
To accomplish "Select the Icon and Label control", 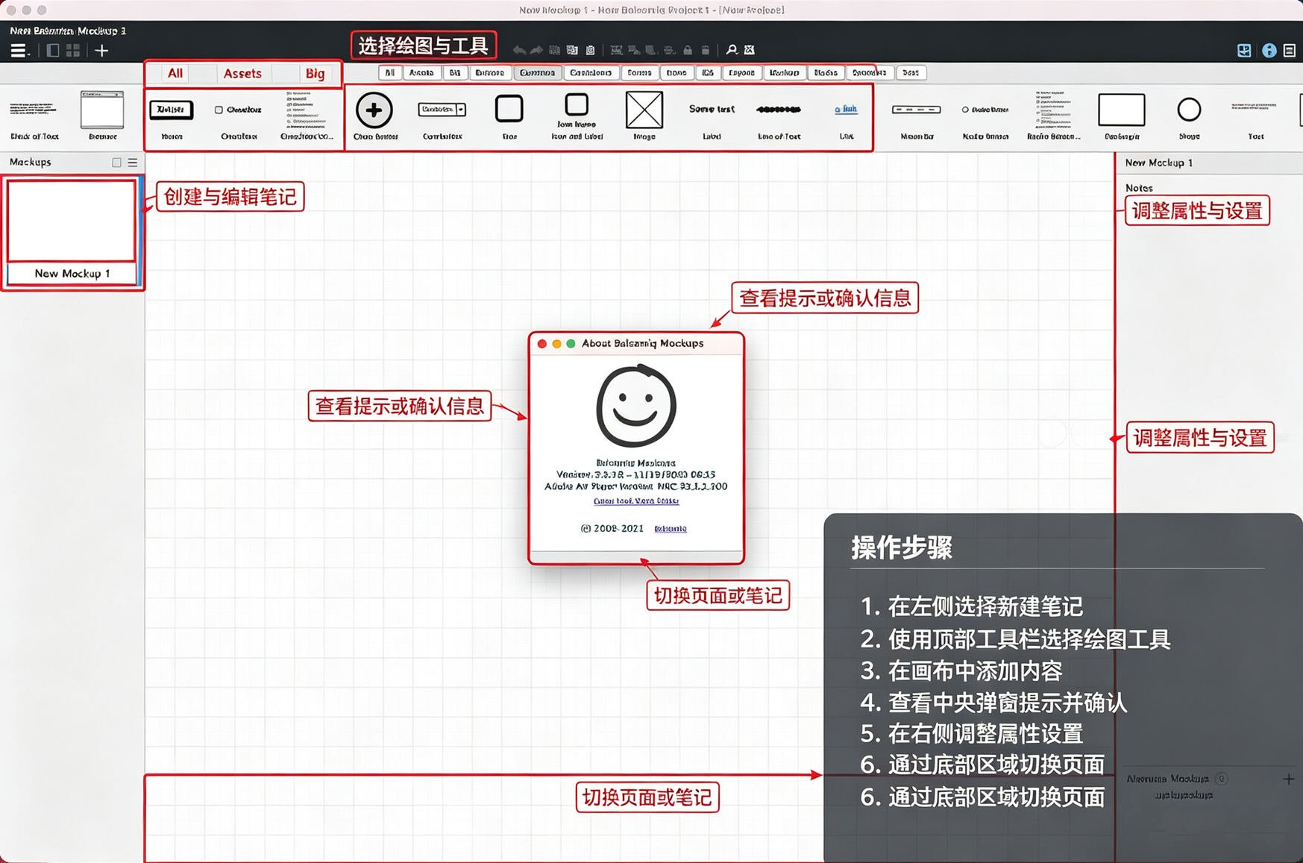I will pos(577,116).
